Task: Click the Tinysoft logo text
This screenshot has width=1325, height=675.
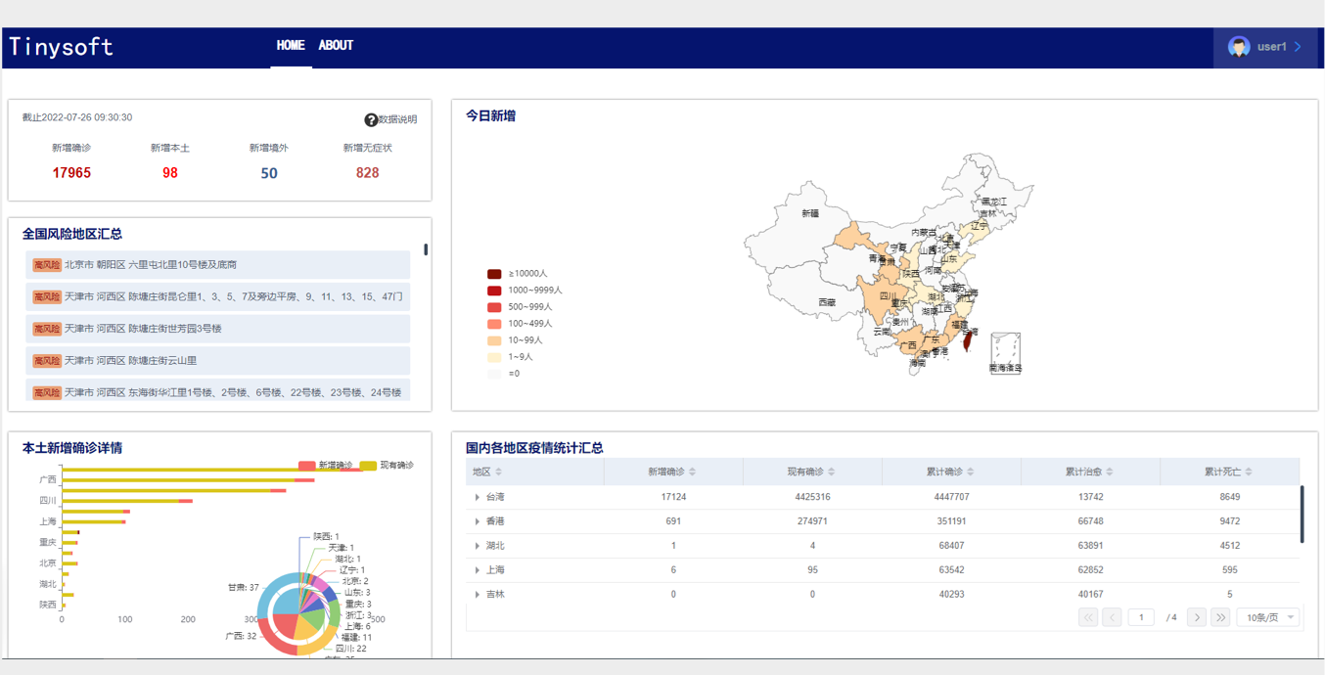Action: pos(61,47)
